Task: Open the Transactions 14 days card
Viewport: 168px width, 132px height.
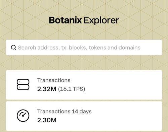Action: [84, 116]
